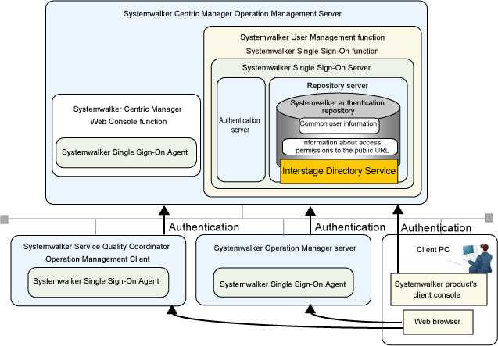Select the Systemwalker product's client console box
This screenshot has width=498, height=346.
coord(439,290)
